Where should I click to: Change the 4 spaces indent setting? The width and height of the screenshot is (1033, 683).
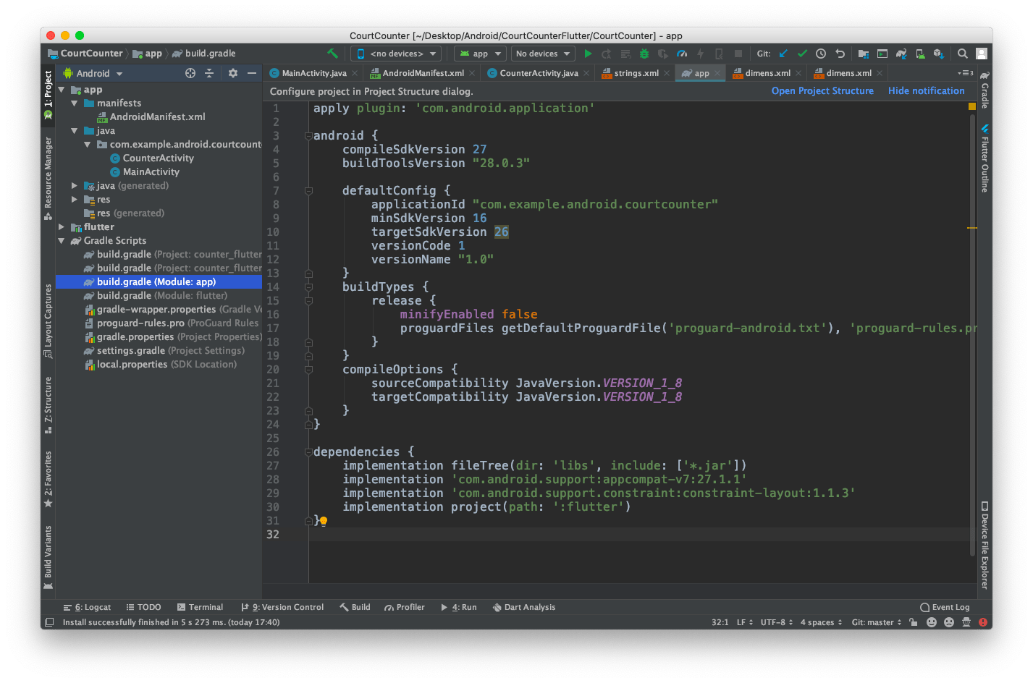click(x=821, y=622)
